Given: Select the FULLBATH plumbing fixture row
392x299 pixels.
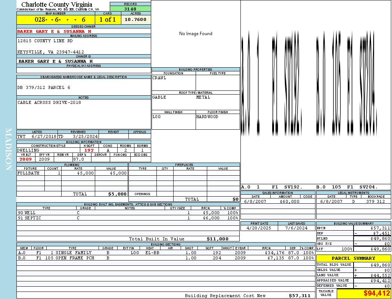Looking at the screenshot, I should pos(72,173).
